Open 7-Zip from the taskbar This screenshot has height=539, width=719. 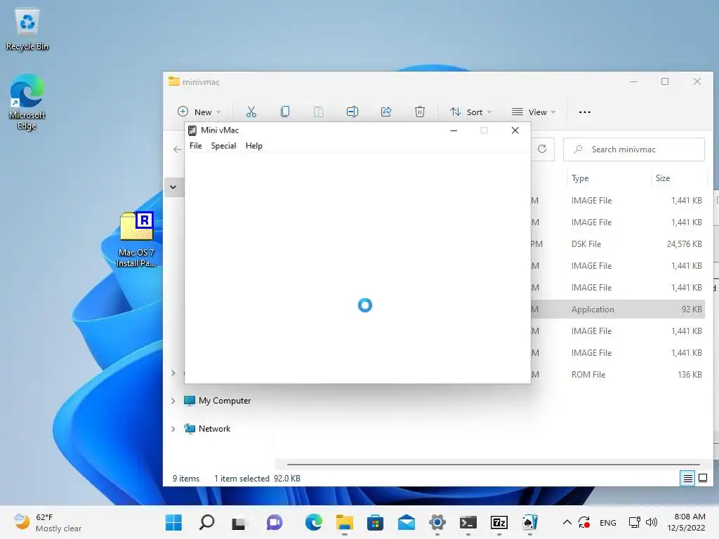pyautogui.click(x=499, y=522)
